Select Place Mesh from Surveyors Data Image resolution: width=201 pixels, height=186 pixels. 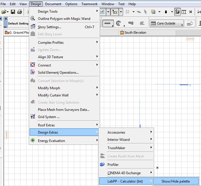(x=64, y=110)
